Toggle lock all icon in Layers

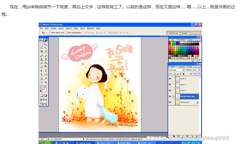183,74
